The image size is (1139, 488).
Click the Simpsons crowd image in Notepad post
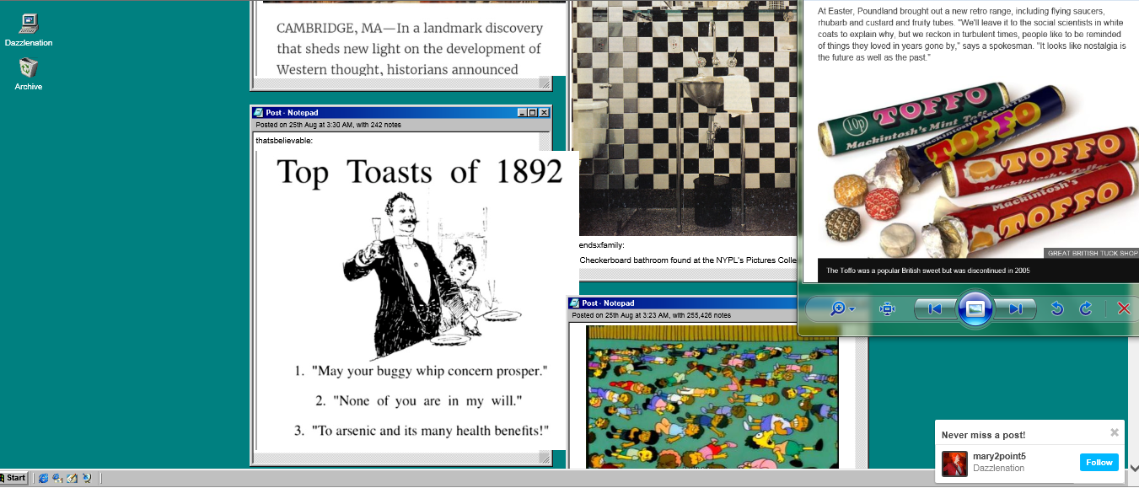(x=712, y=397)
